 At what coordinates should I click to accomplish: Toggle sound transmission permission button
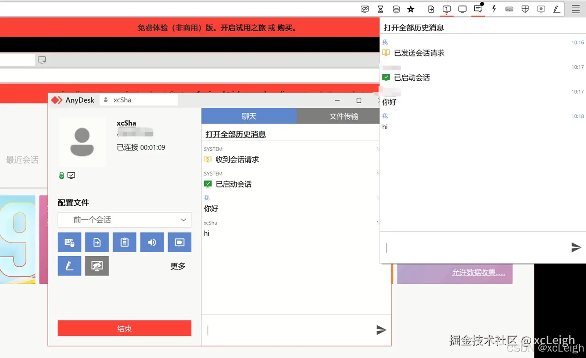152,242
